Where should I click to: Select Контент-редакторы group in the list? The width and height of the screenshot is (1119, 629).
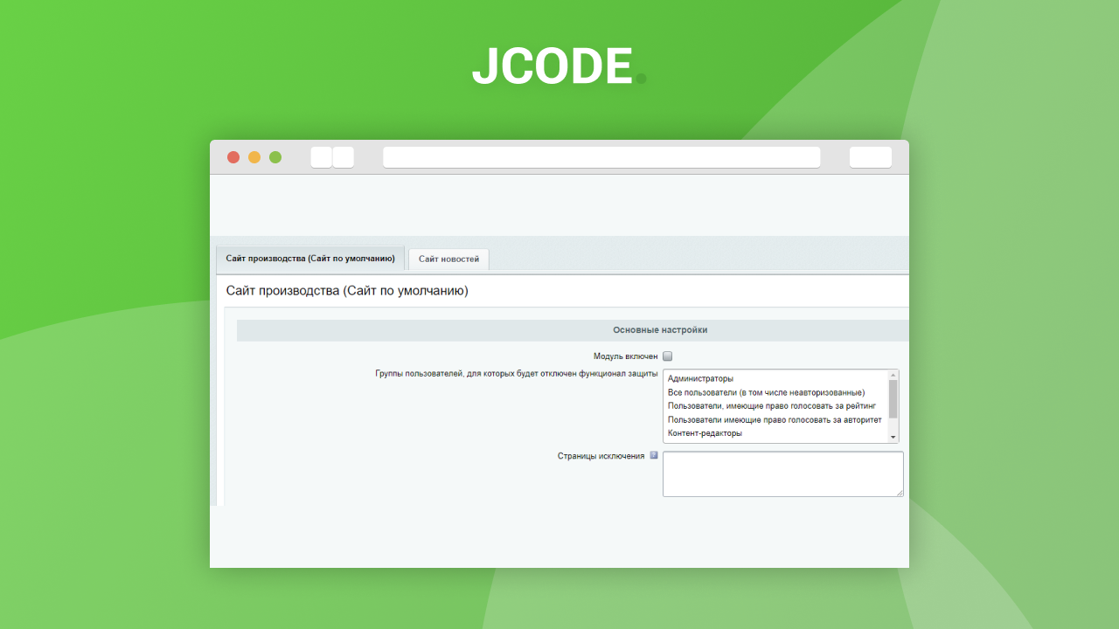(x=705, y=433)
